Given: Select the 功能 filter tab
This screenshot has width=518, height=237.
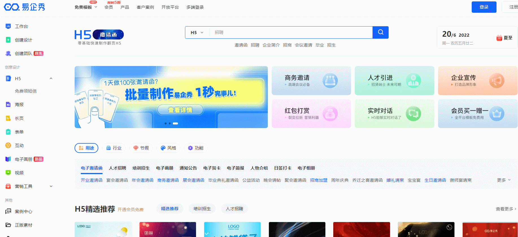Looking at the screenshot, I should click(x=196, y=148).
